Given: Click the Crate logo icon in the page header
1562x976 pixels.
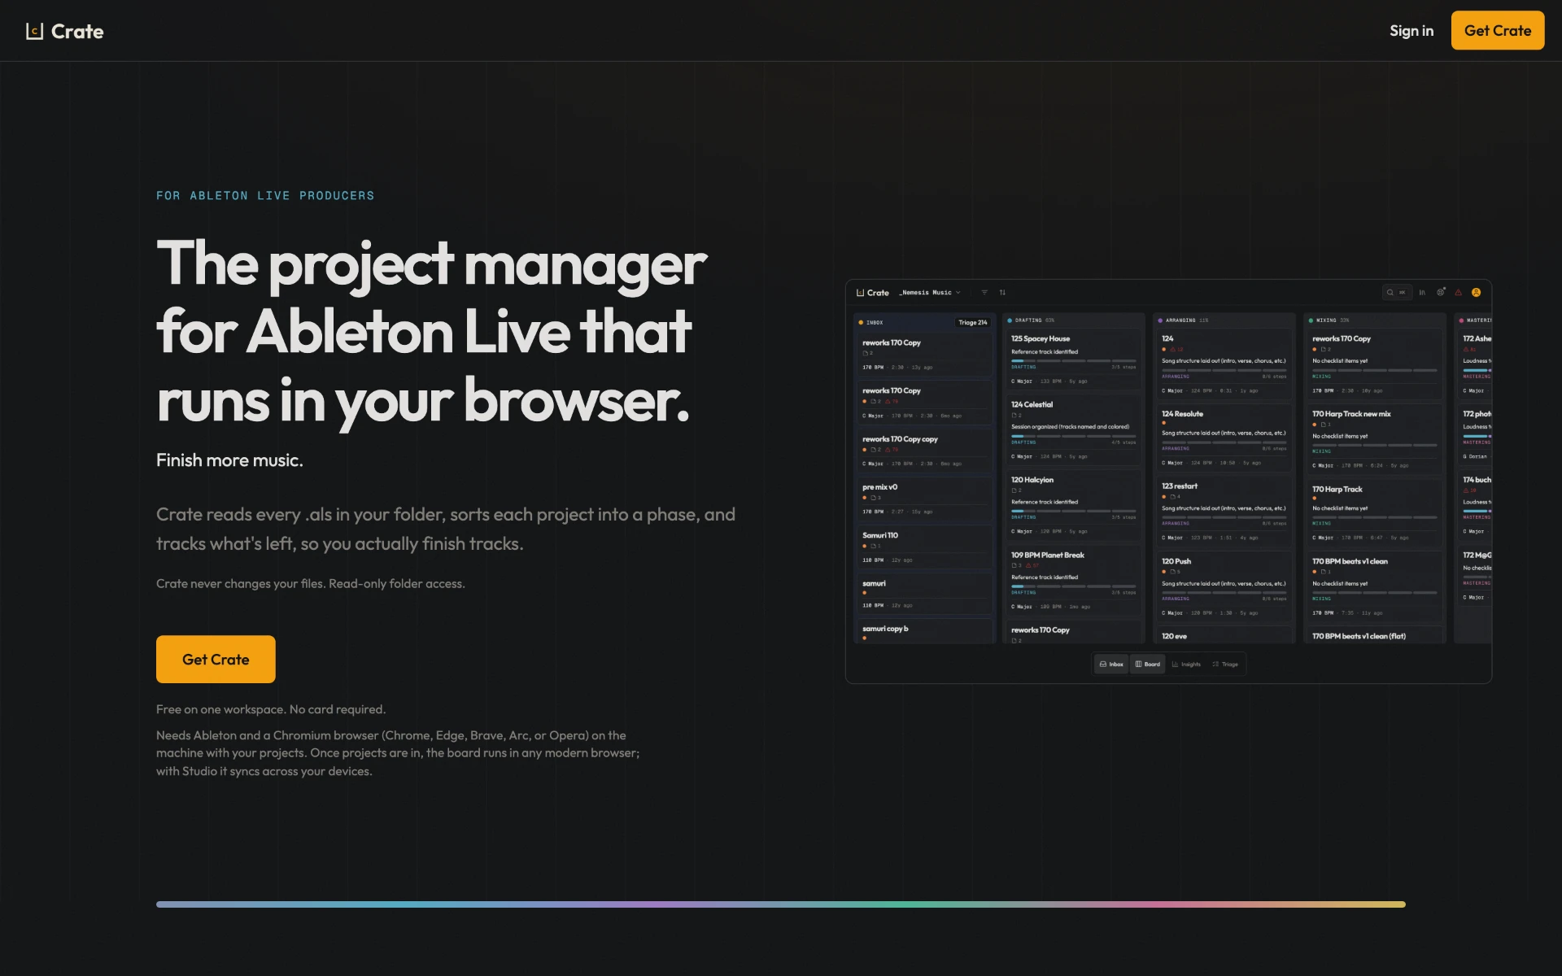Looking at the screenshot, I should (x=34, y=31).
